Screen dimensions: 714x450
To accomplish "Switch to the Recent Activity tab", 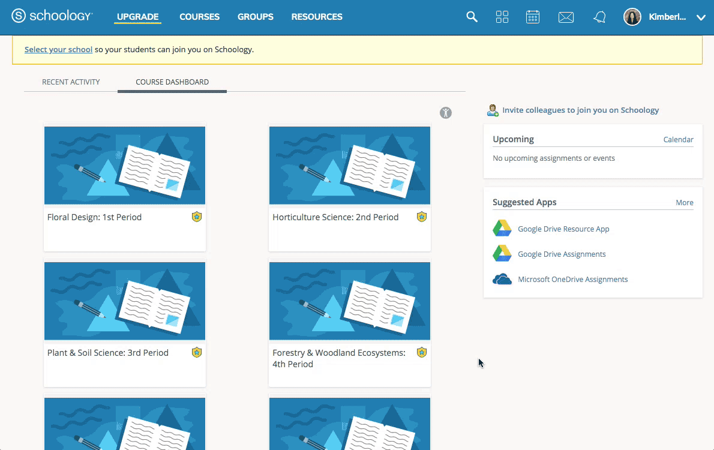I will click(x=71, y=82).
